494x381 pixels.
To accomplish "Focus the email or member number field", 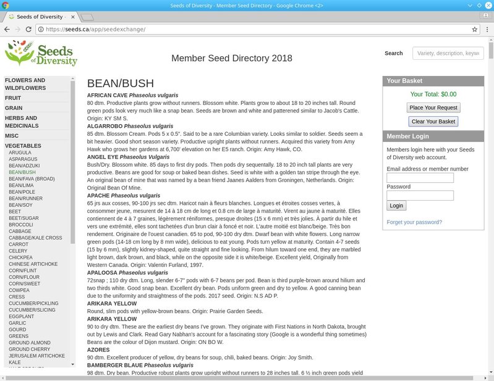I will tap(420, 178).
